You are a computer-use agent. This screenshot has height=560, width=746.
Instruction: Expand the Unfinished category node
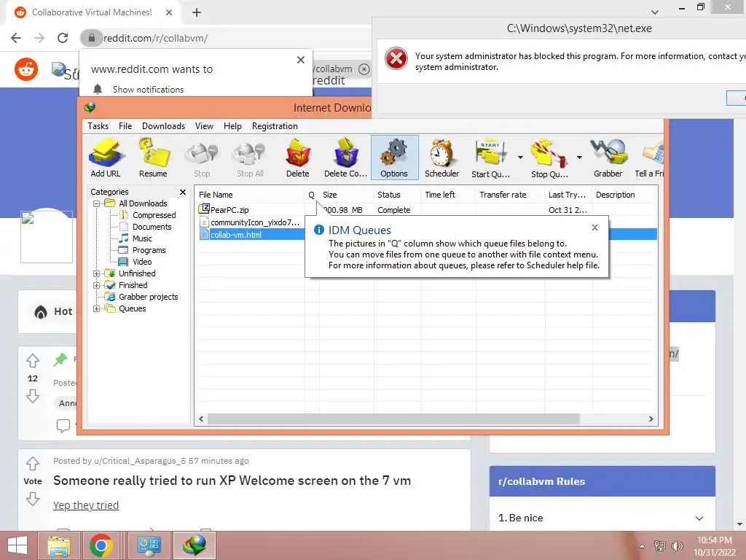(x=97, y=274)
